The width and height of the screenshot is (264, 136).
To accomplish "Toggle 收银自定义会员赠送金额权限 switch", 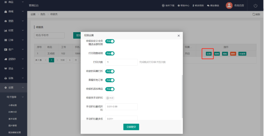I will coord(110,41).
